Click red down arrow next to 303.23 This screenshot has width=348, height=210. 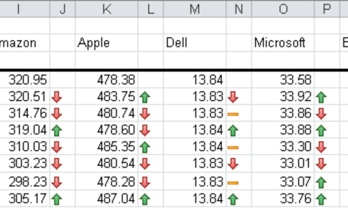coord(57,164)
